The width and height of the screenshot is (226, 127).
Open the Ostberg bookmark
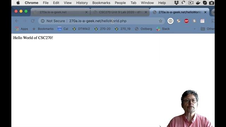(x=144, y=29)
